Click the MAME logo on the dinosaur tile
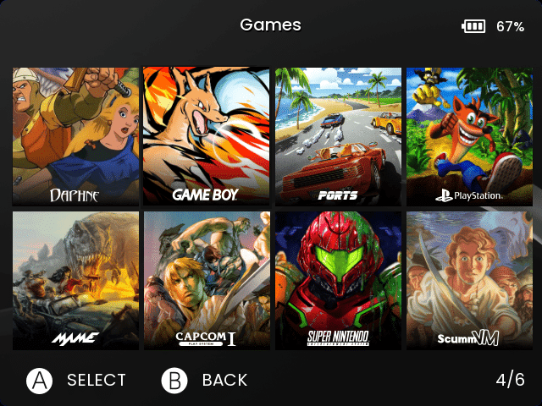The image size is (542, 406). pyautogui.click(x=75, y=337)
